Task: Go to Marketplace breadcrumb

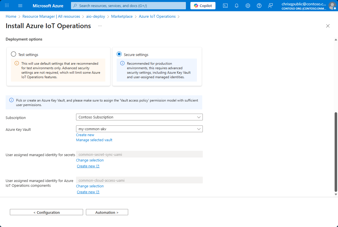Action: point(122,17)
